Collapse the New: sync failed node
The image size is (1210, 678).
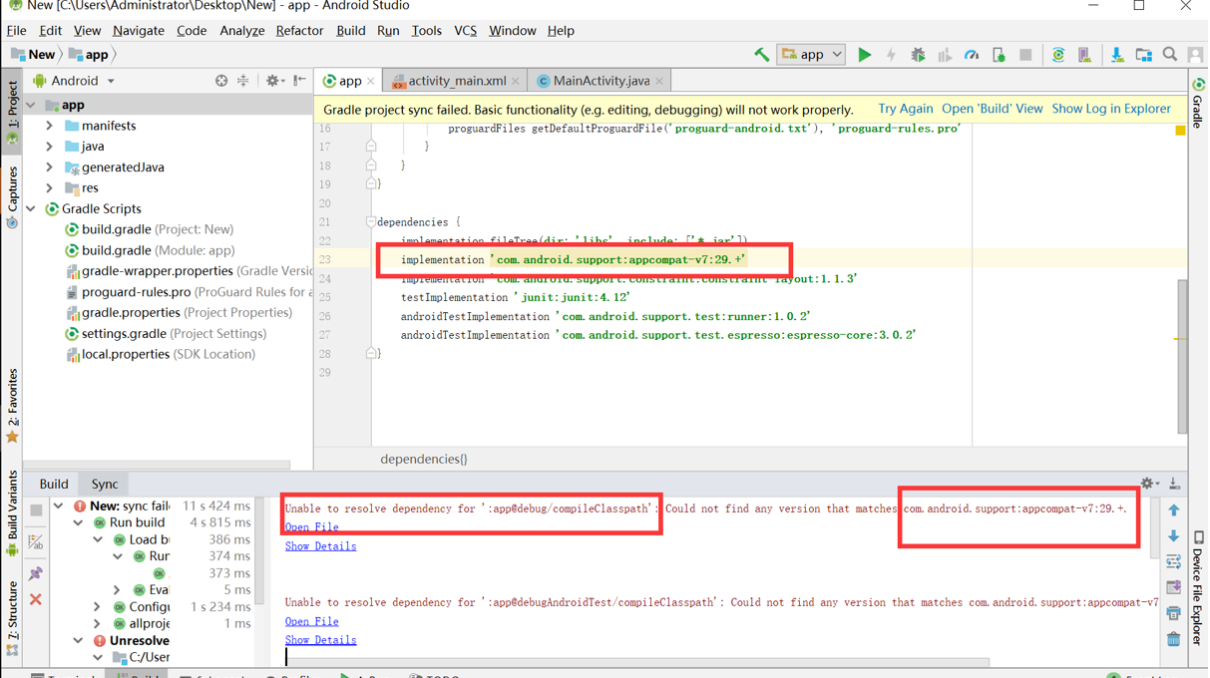(x=59, y=506)
